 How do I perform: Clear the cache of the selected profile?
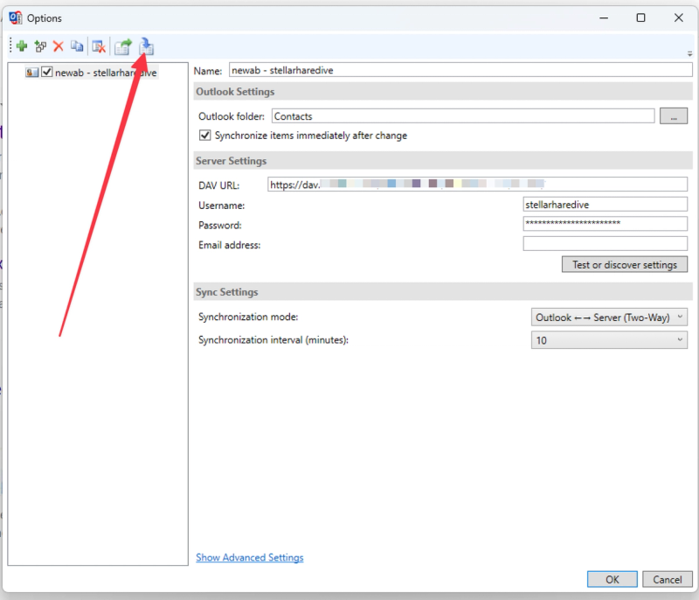point(98,46)
